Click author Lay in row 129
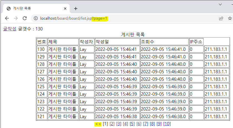The width and height of the screenshot is (233, 128). pyautogui.click(x=87, y=57)
